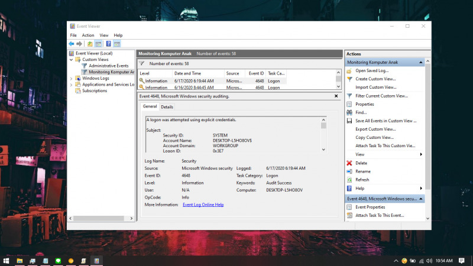Switch to the General tab
473x266 pixels.
coord(150,106)
